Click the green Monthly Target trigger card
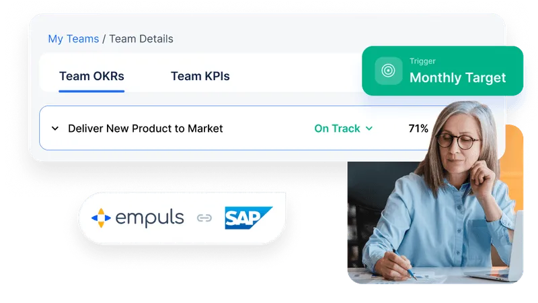The height and width of the screenshot is (303, 538). tap(443, 71)
